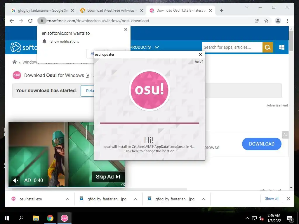The width and height of the screenshot is (299, 224).
Task: Skip the video ad
Action: [x=108, y=177]
